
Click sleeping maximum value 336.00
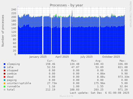coord(123,64)
